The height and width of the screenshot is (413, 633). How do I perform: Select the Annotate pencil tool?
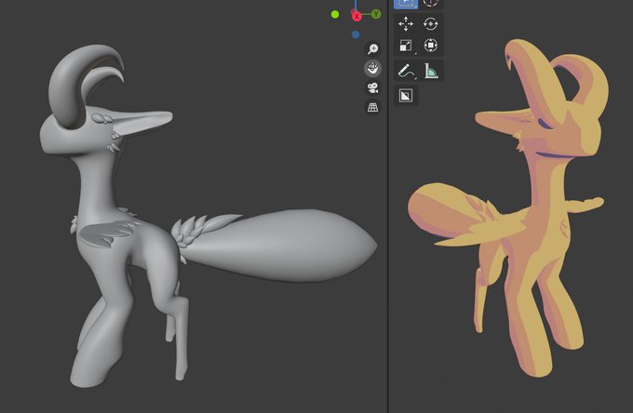coord(406,71)
